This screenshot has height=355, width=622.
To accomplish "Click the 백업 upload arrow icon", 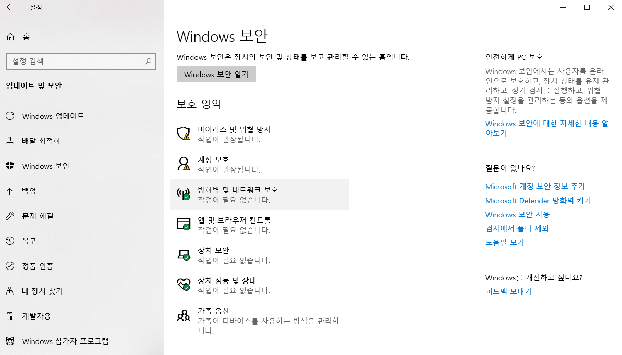I will (x=10, y=191).
